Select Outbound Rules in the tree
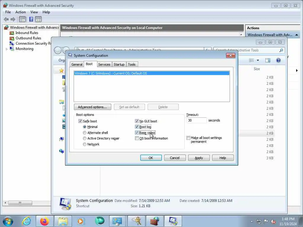 (28, 38)
